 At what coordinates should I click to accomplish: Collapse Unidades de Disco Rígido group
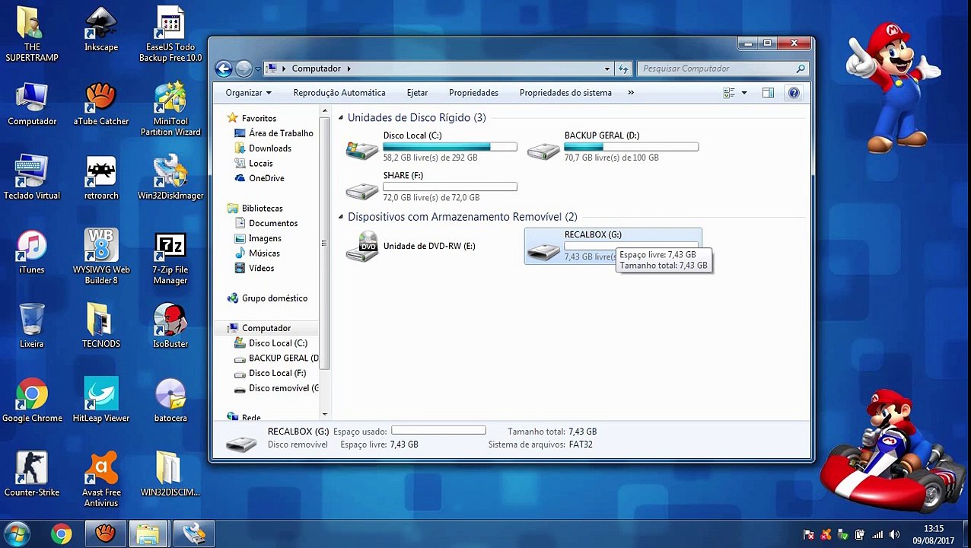click(341, 118)
